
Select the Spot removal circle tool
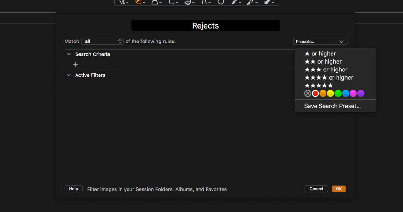[x=221, y=2]
